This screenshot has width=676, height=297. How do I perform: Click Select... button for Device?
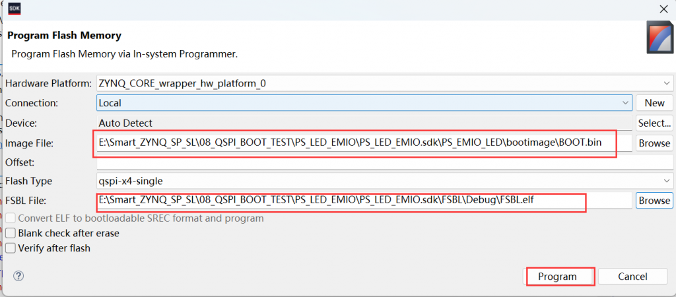654,123
